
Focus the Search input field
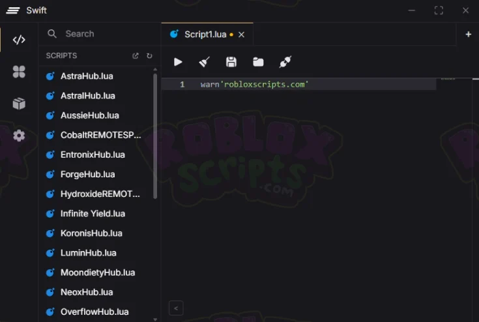point(99,34)
